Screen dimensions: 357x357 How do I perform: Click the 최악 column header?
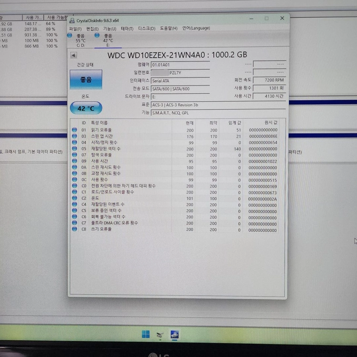(x=213, y=123)
